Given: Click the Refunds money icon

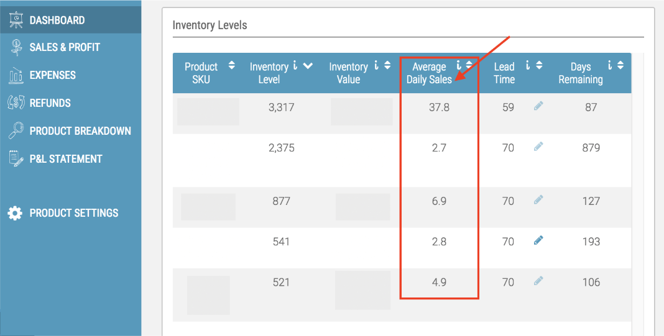Looking at the screenshot, I should click(x=16, y=103).
